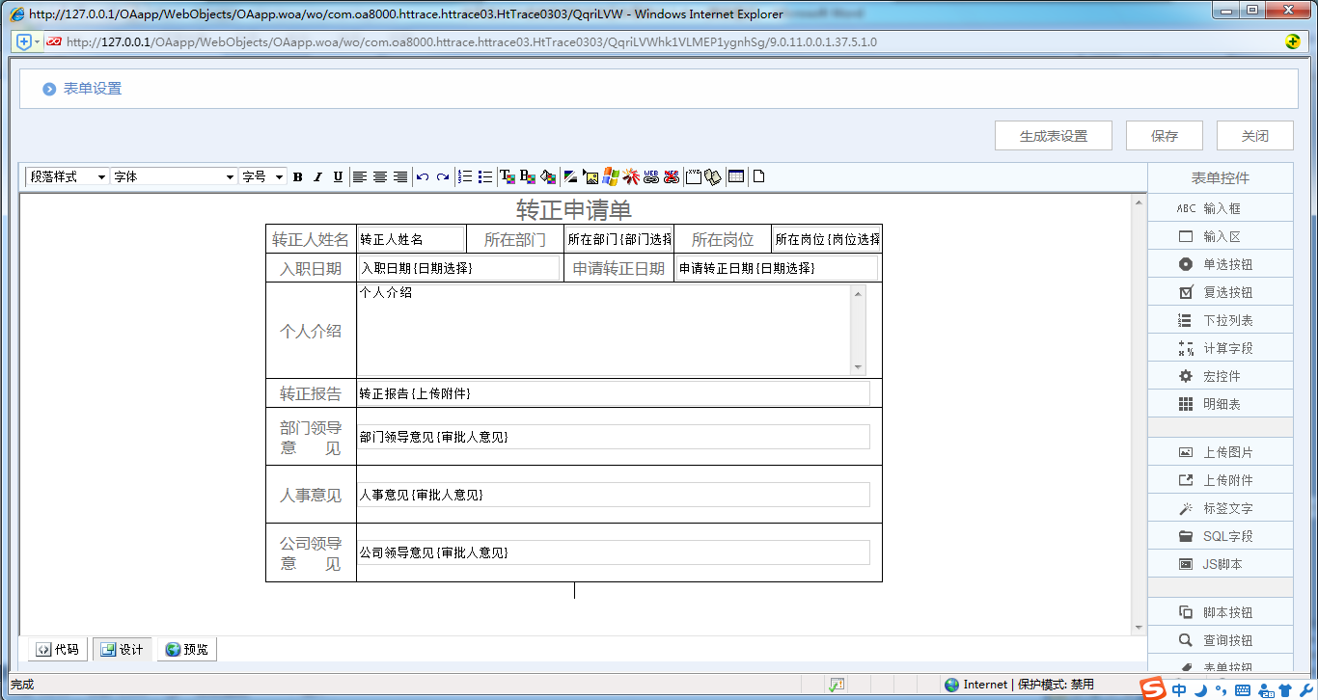Image resolution: width=1318 pixels, height=700 pixels.
Task: Click the Undo arrow in editor toolbar
Action: pos(423,177)
